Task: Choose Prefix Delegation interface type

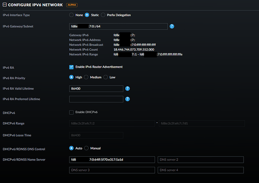Action: pyautogui.click(x=103, y=15)
